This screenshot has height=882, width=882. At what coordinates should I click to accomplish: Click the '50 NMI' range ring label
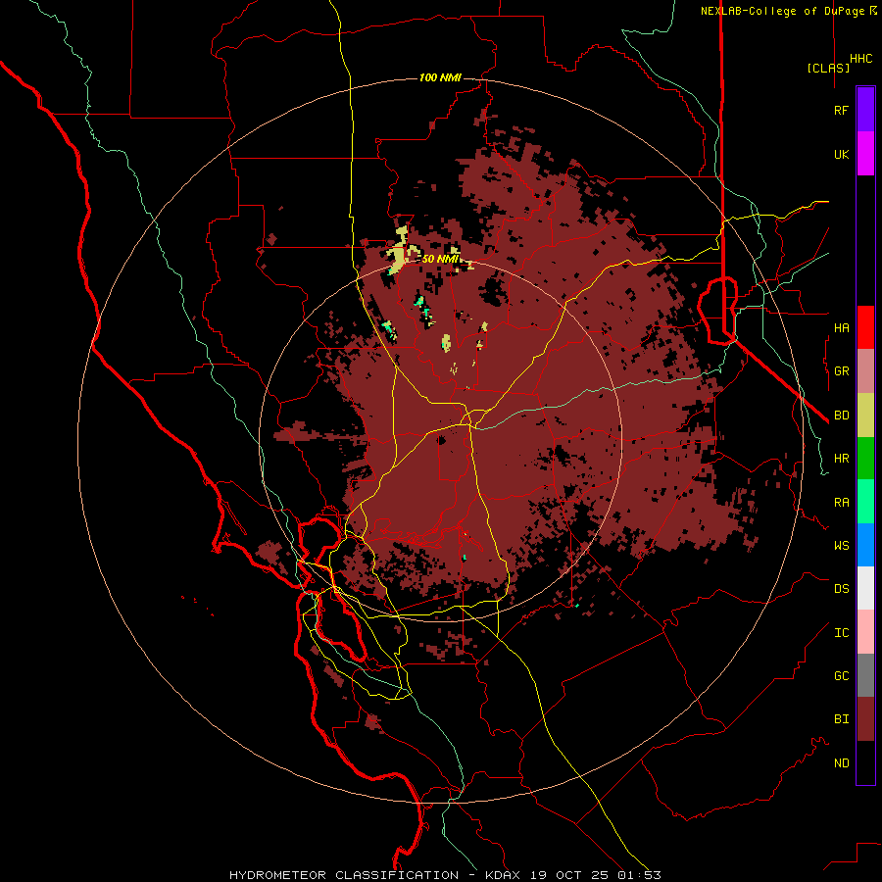click(440, 260)
